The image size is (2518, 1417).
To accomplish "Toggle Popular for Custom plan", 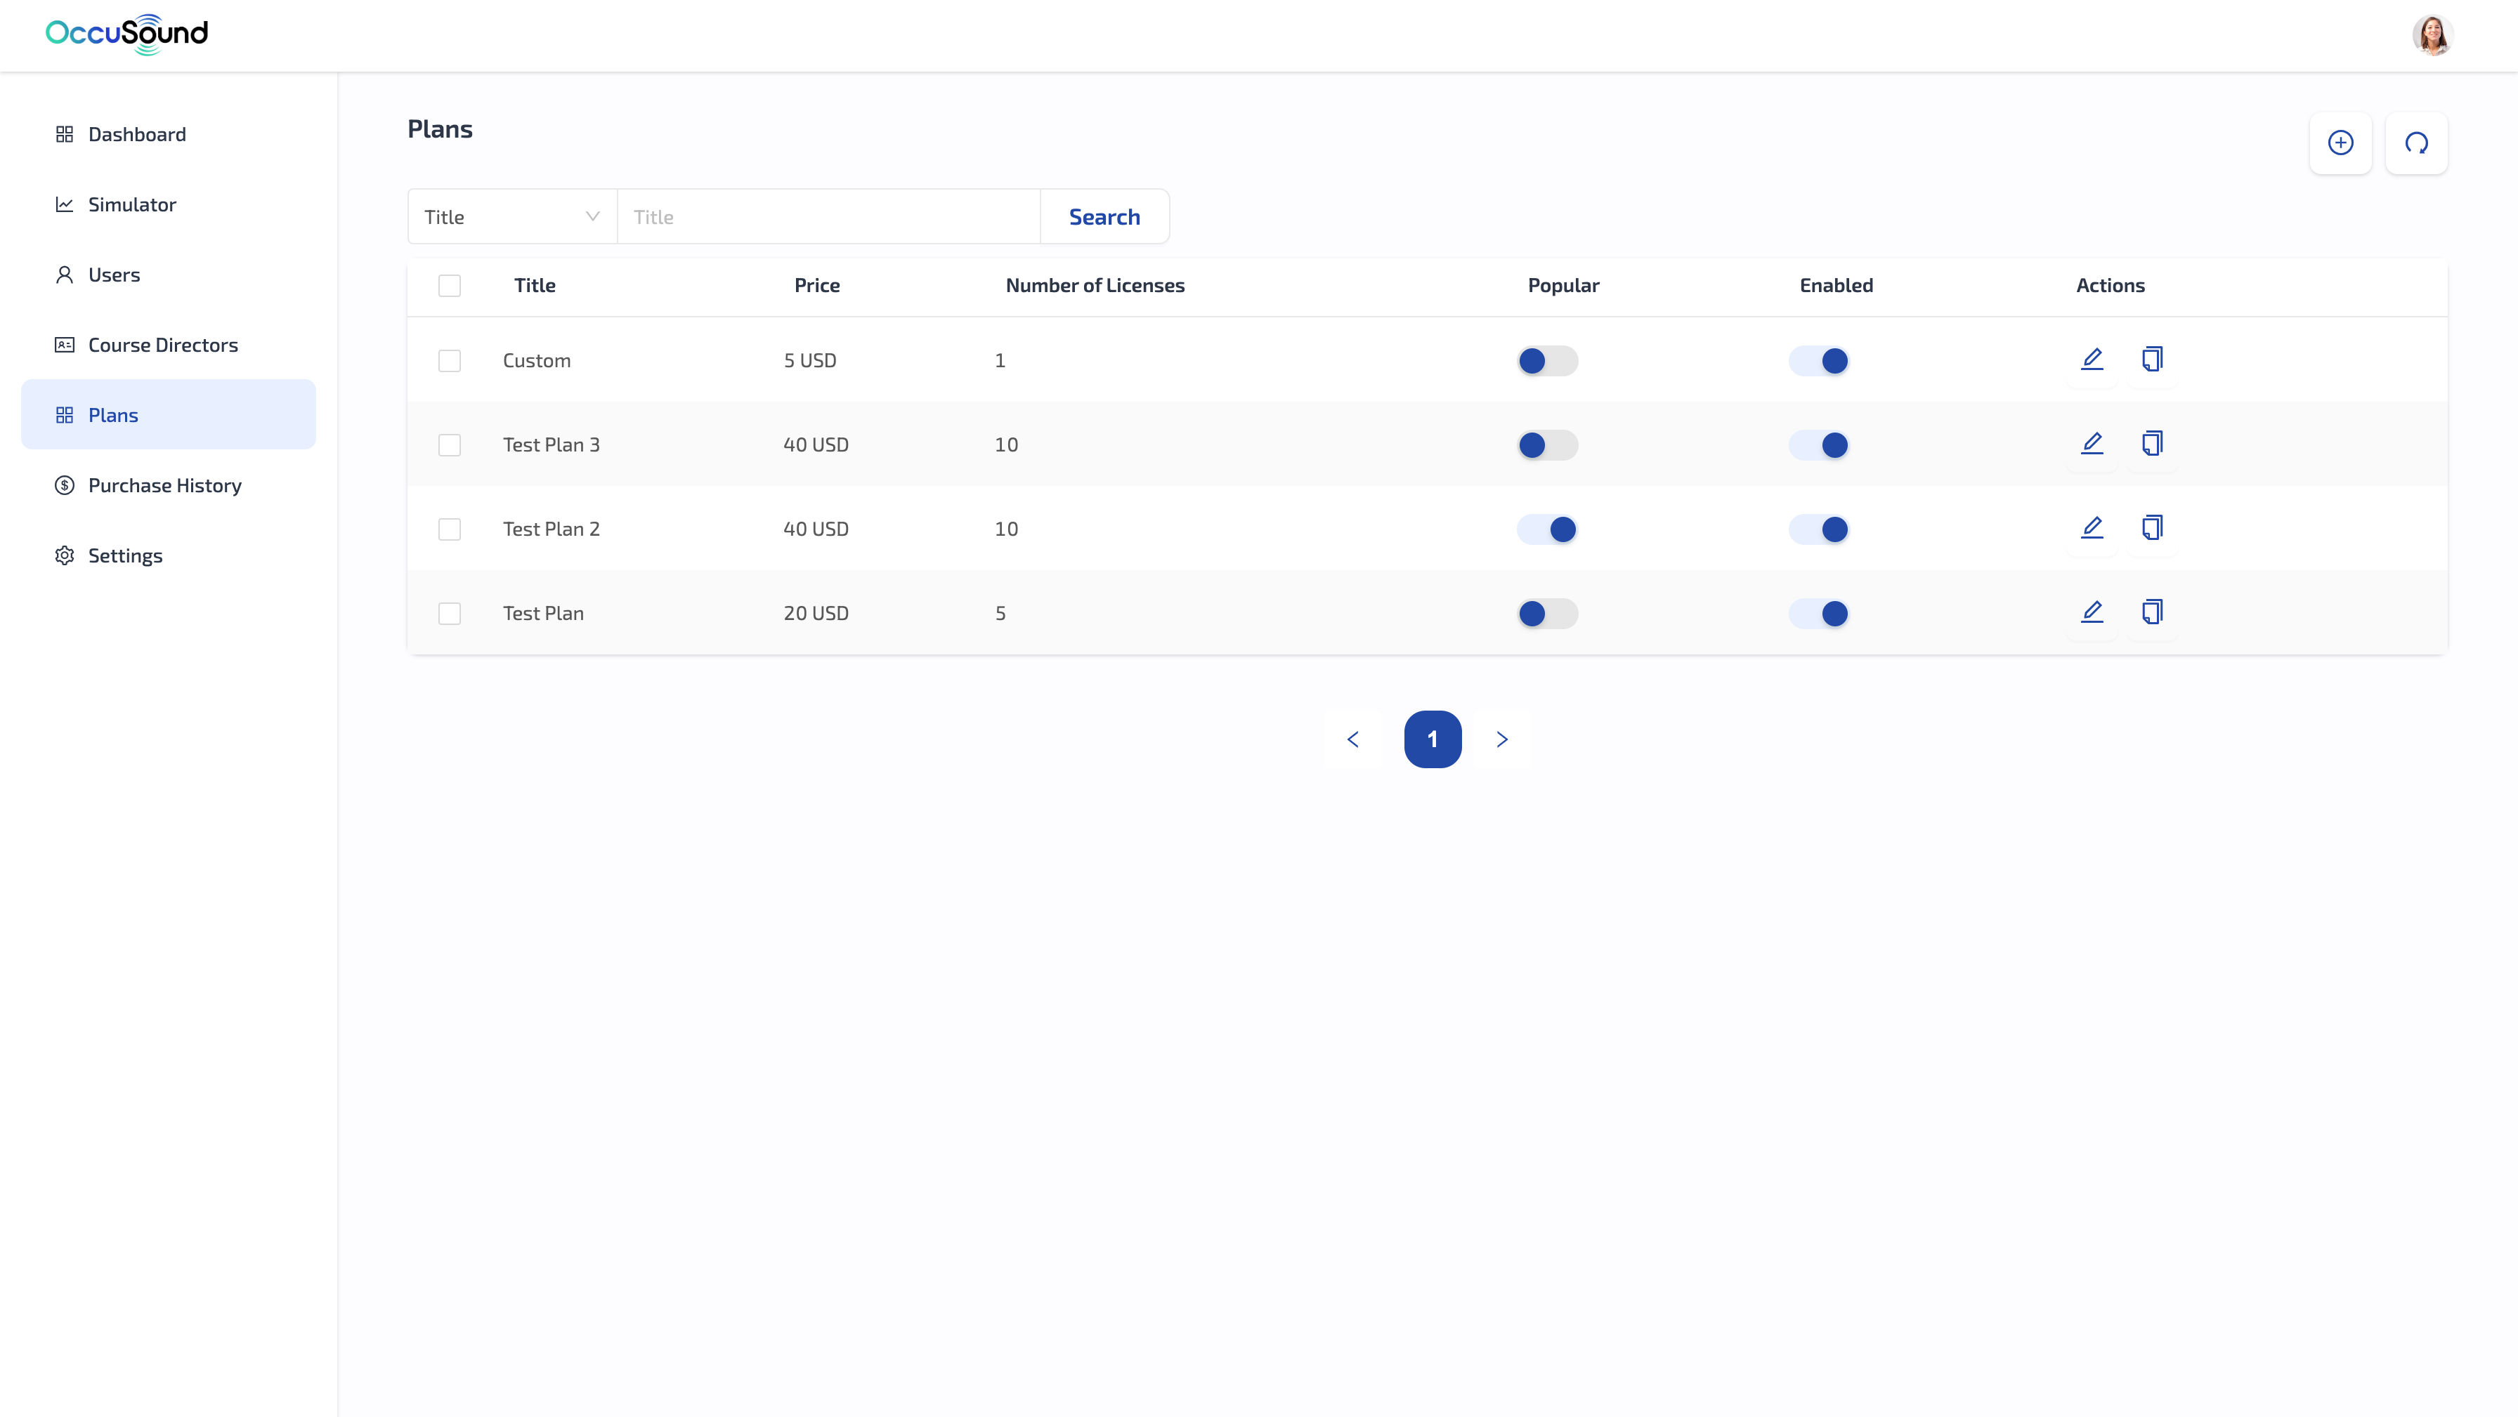I will pos(1547,361).
